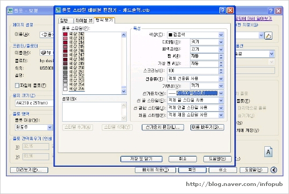The height and width of the screenshot is (194, 289).
Task: Select the white swatch for 색상 255
Action: tap(65, 89)
